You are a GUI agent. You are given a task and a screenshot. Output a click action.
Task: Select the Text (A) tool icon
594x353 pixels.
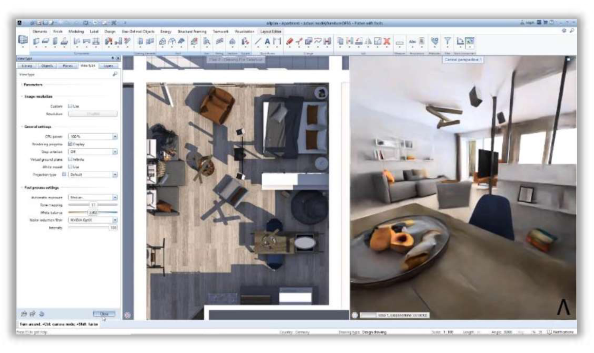267,41
